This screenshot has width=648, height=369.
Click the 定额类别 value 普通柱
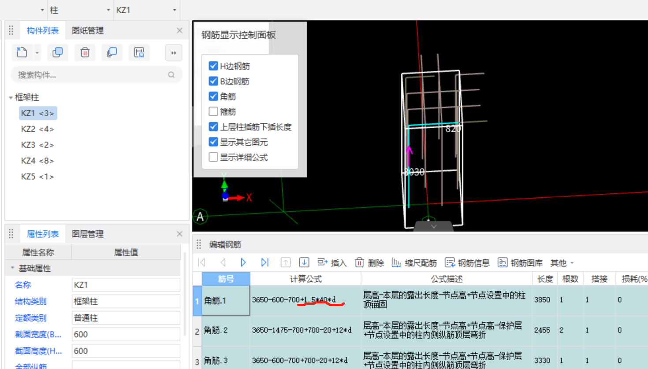(126, 318)
